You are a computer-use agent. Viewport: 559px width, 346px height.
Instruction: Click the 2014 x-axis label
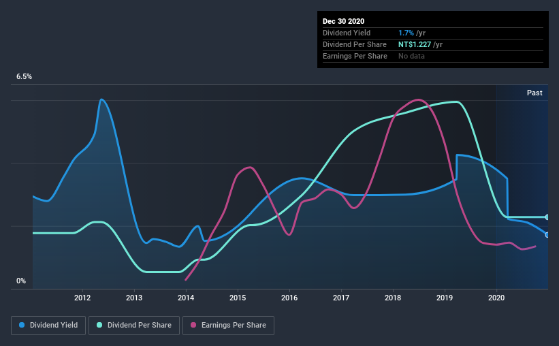(186, 298)
